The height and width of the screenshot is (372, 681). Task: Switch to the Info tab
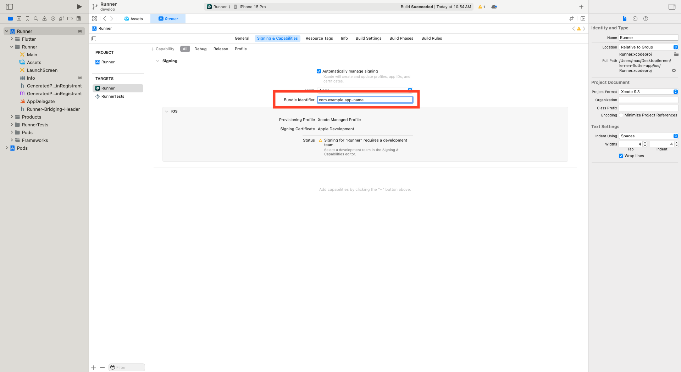click(344, 38)
